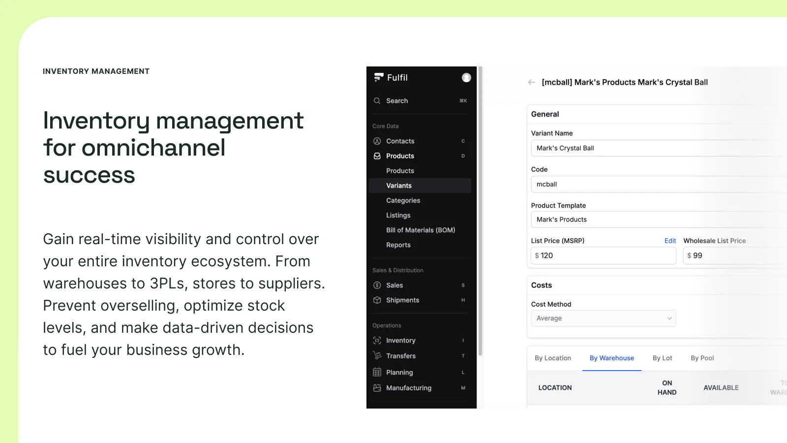Open the Products sub-item
This screenshot has width=787, height=443.
click(x=400, y=171)
